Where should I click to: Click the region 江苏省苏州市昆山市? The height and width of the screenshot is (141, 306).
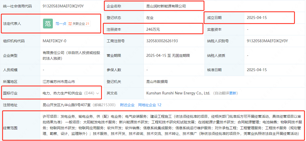click(59, 82)
